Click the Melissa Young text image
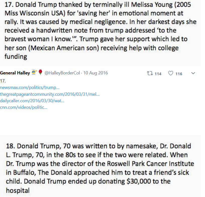The width and height of the screenshot is (205, 197). point(100,33)
